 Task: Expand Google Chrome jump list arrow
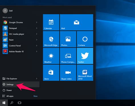click(x=37, y=22)
